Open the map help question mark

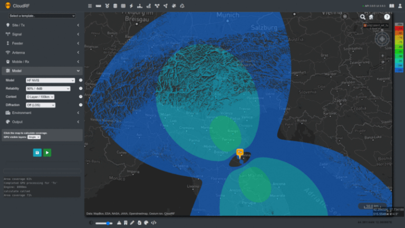point(387,17)
